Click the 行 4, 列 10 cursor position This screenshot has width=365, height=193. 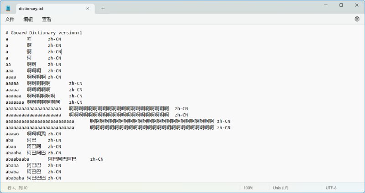[17, 188]
